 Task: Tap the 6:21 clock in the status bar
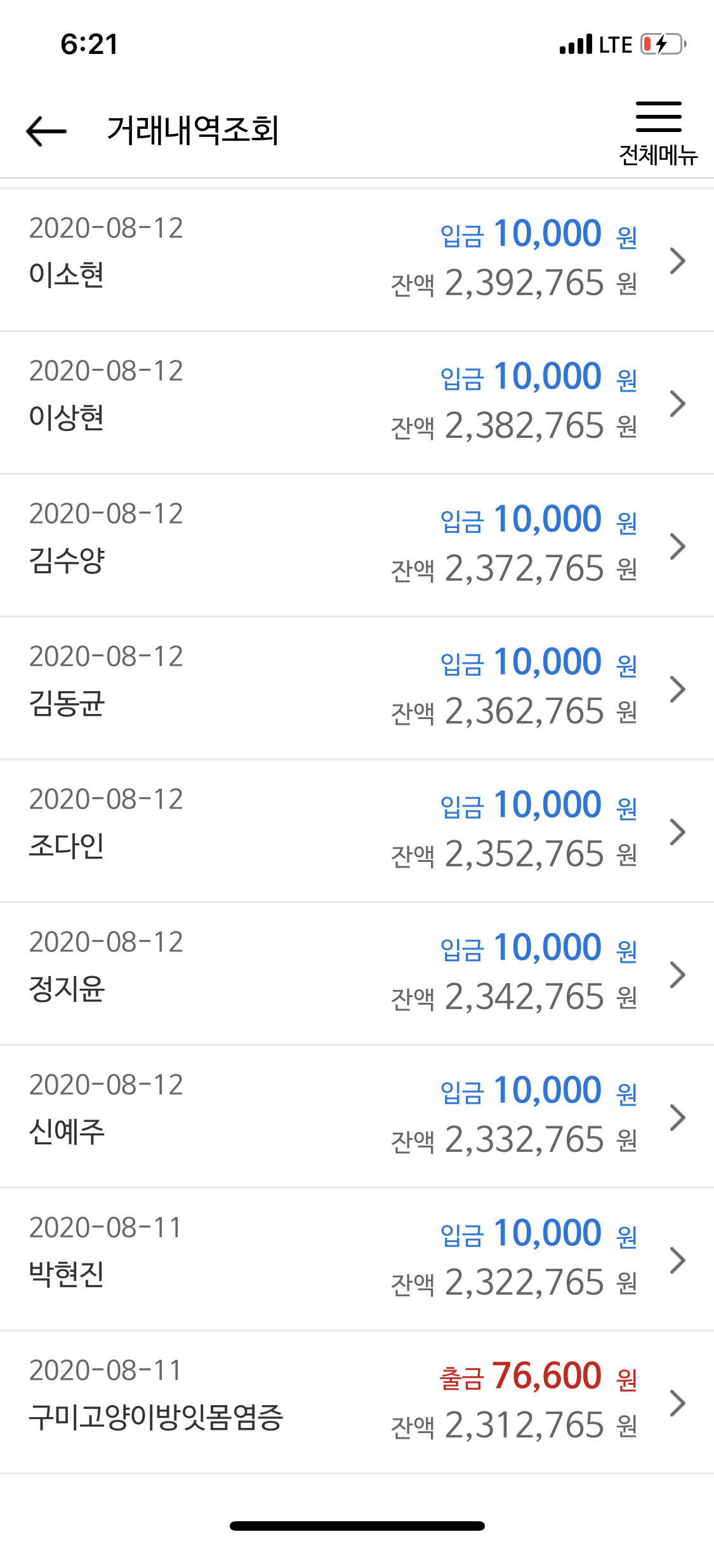coord(89,44)
